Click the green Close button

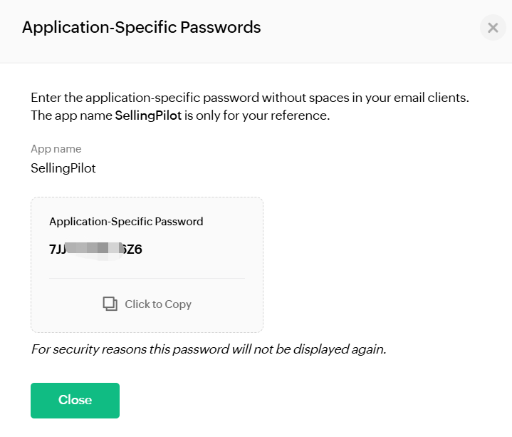point(75,401)
